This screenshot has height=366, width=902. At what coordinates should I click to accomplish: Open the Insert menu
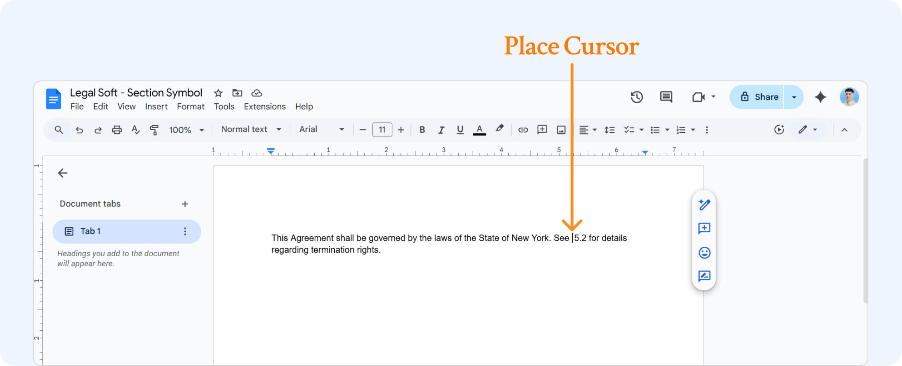click(x=156, y=107)
